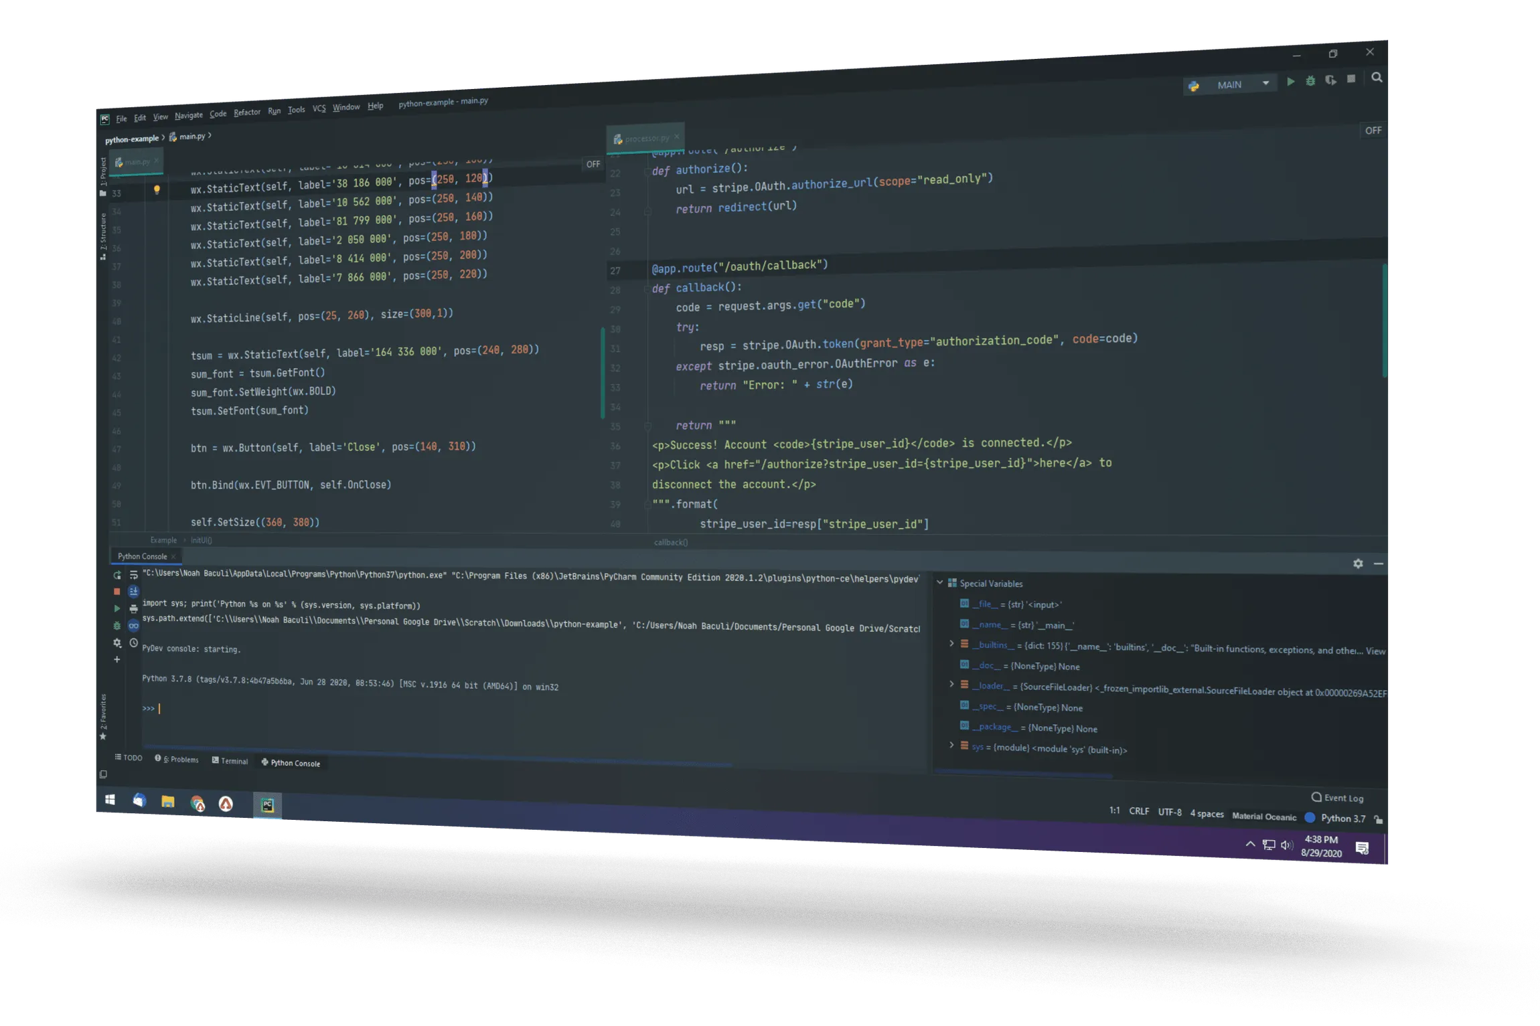Viewport: 1540px width, 1026px height.
Task: Browse console history with the clock icon
Action: point(134,643)
